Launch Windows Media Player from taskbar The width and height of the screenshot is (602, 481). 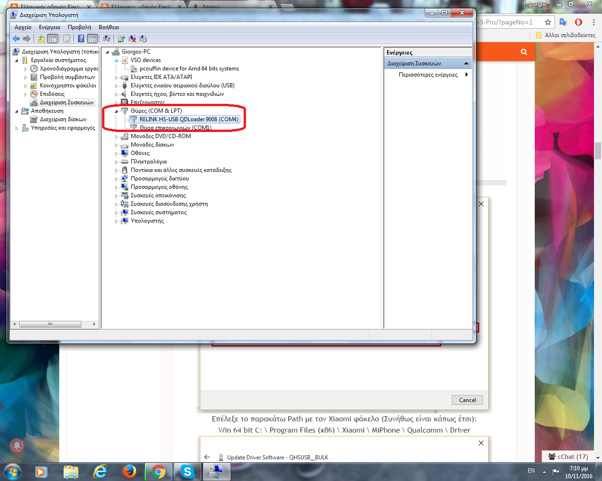(x=41, y=471)
